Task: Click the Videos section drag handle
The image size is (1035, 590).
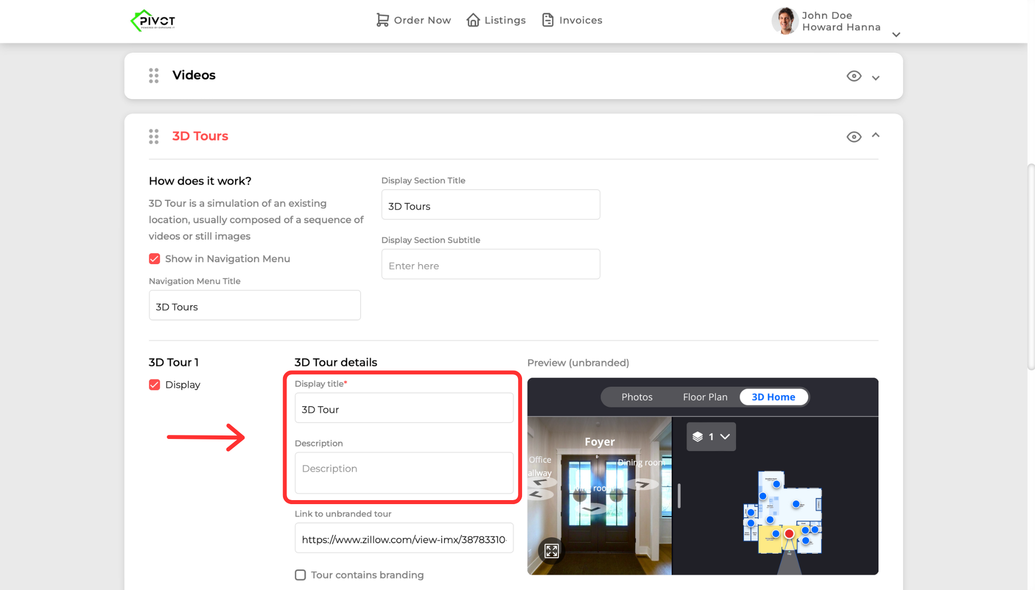Action: 154,75
